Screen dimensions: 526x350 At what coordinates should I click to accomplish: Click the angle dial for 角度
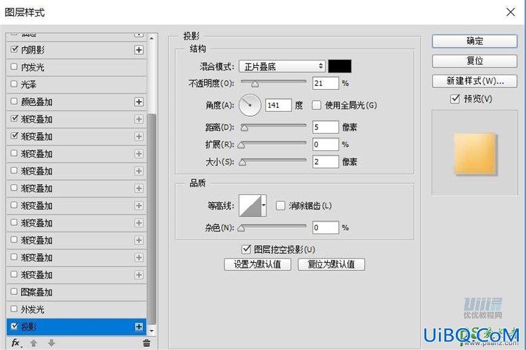pos(250,105)
